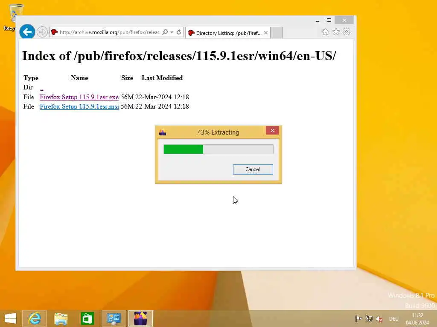
Task: Click the search magnifier in address bar
Action: [x=165, y=32]
